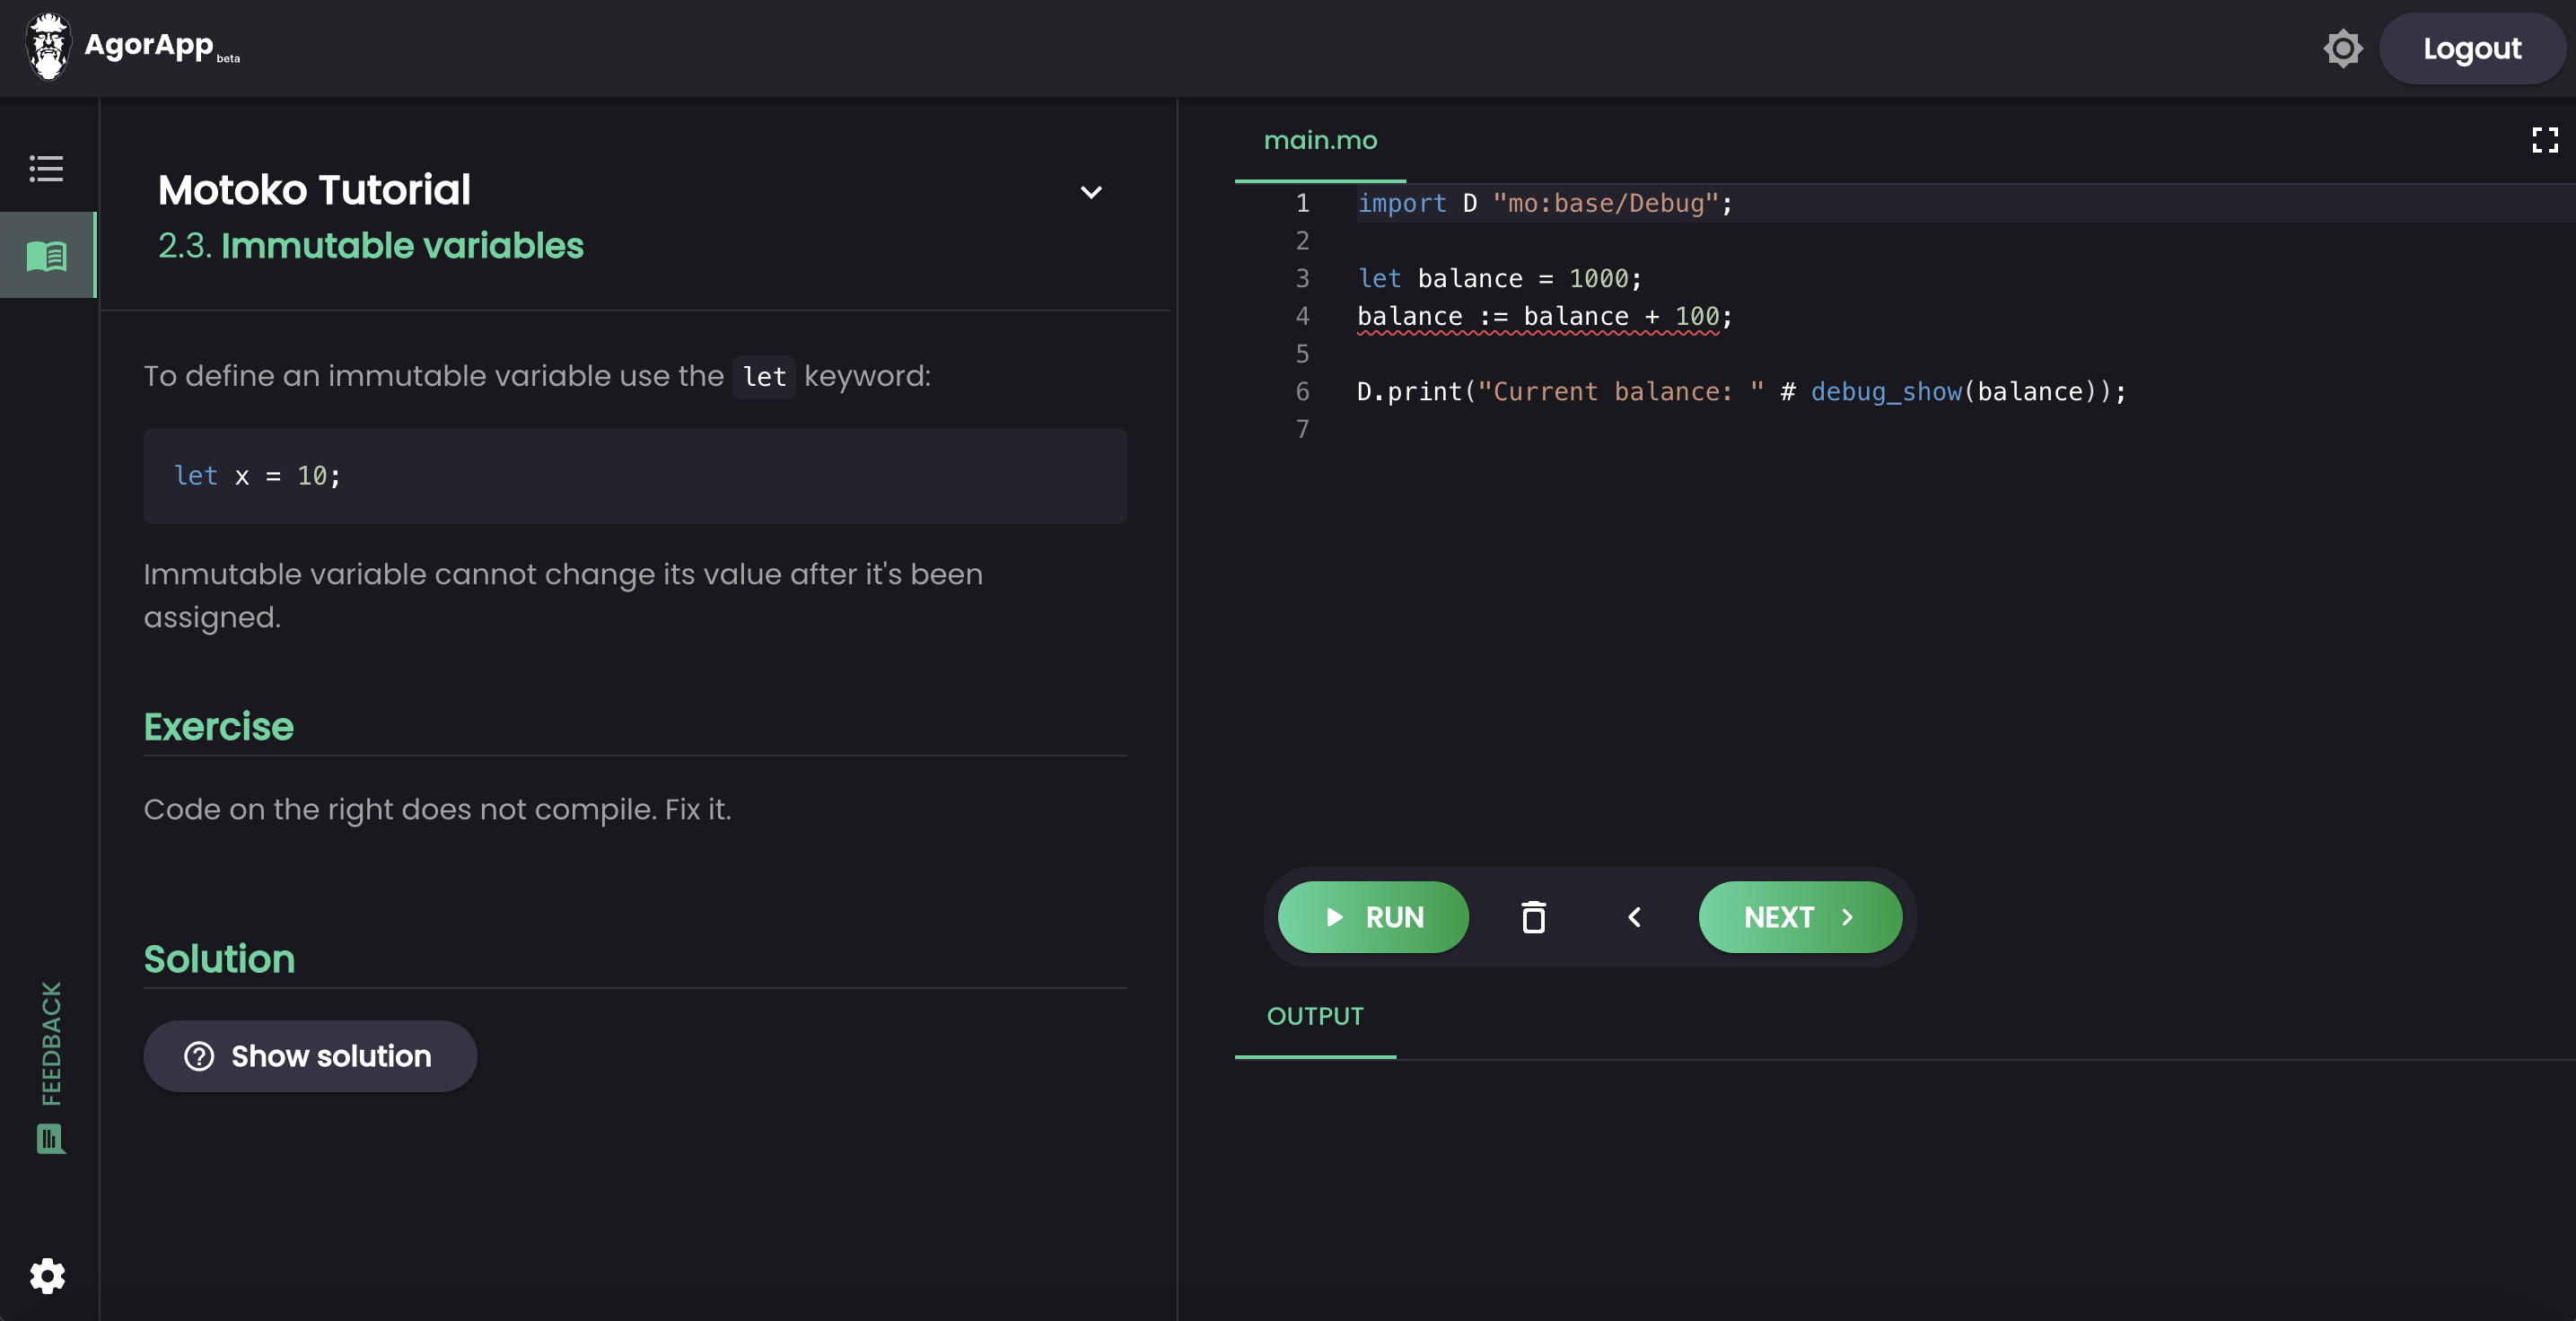
Task: Click line 3 'let balance = 1000;'
Action: [x=1499, y=278]
